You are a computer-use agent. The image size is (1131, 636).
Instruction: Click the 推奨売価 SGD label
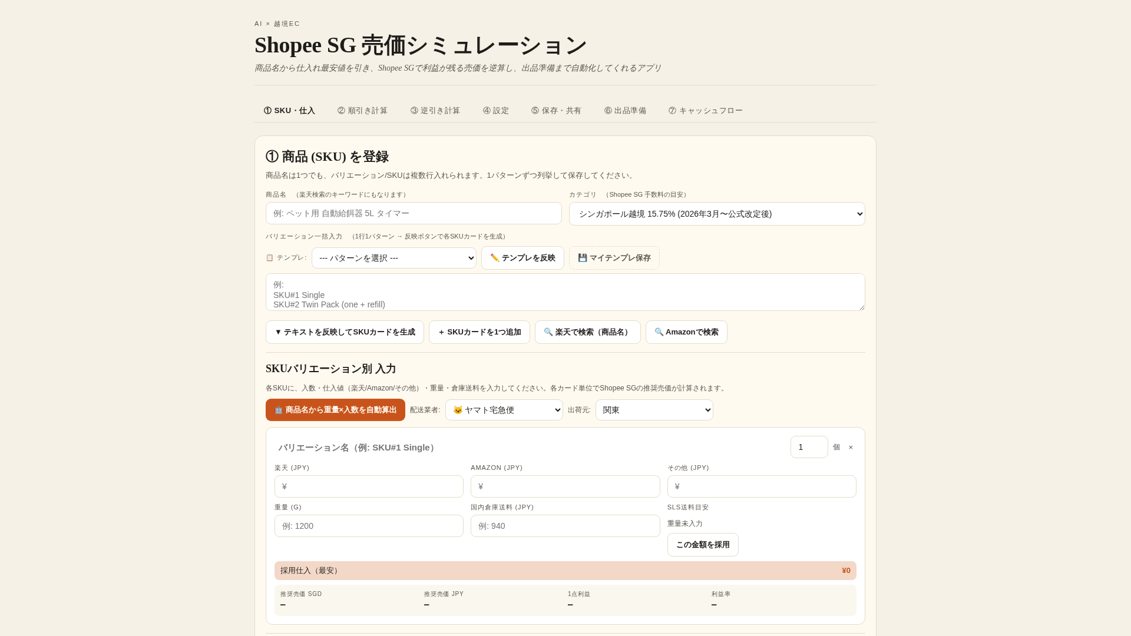(301, 594)
